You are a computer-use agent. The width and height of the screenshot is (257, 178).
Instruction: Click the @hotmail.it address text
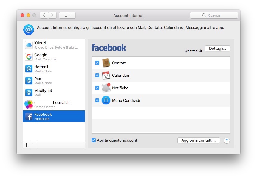[x=193, y=51]
